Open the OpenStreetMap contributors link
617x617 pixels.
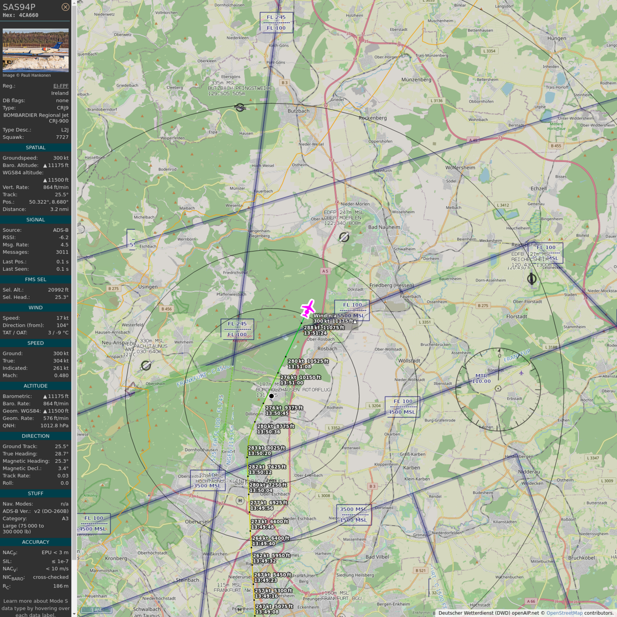(x=564, y=613)
